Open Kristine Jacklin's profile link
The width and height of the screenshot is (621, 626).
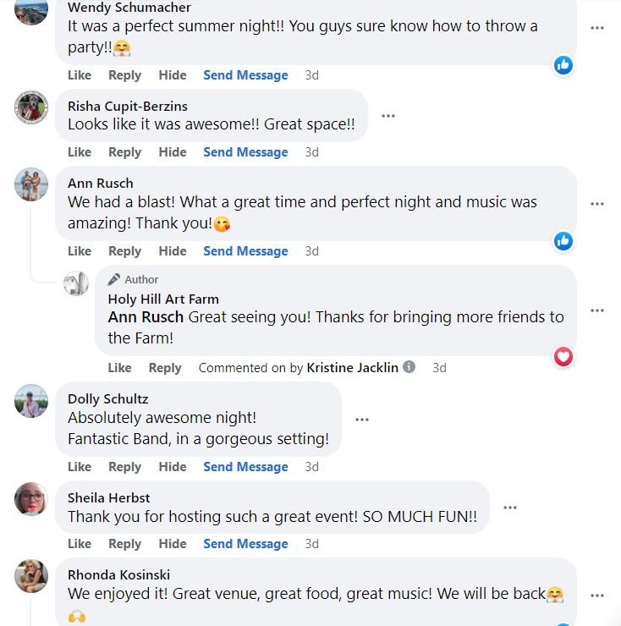coord(352,368)
